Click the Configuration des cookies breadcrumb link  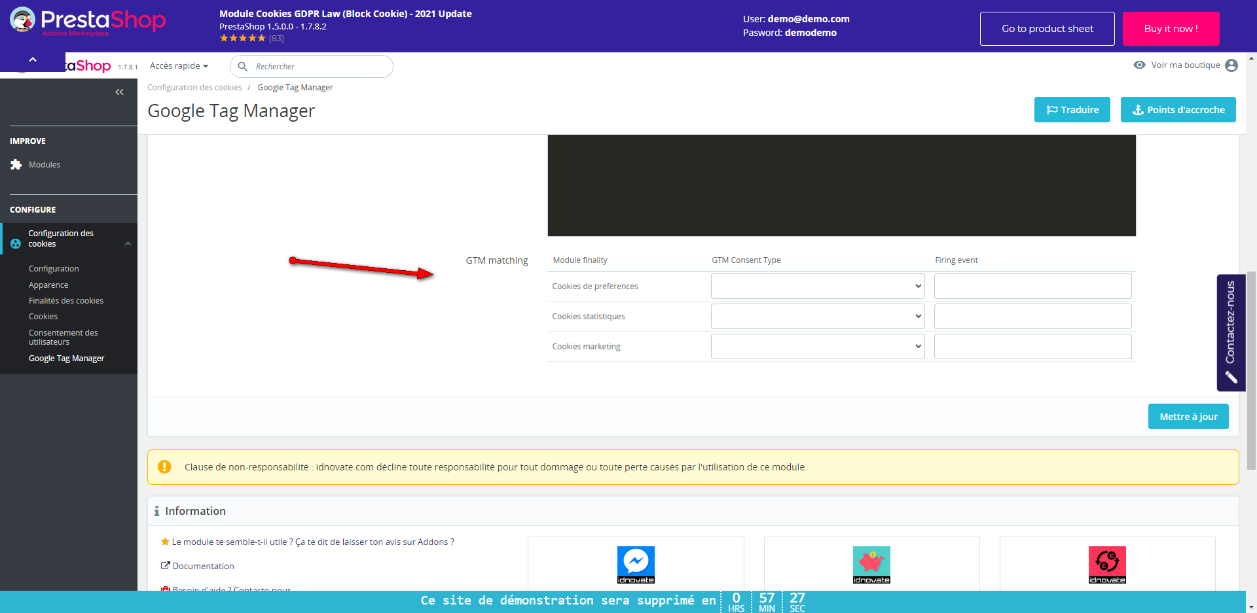click(194, 88)
